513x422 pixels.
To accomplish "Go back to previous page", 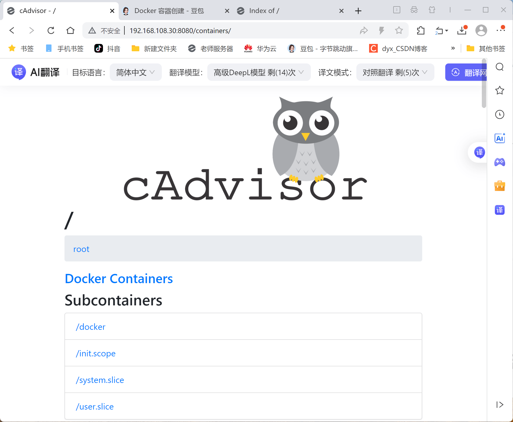I will (12, 30).
